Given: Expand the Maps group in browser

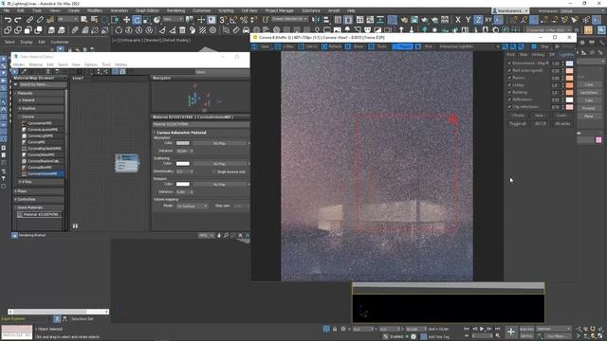Looking at the screenshot, I should pyautogui.click(x=16, y=191).
